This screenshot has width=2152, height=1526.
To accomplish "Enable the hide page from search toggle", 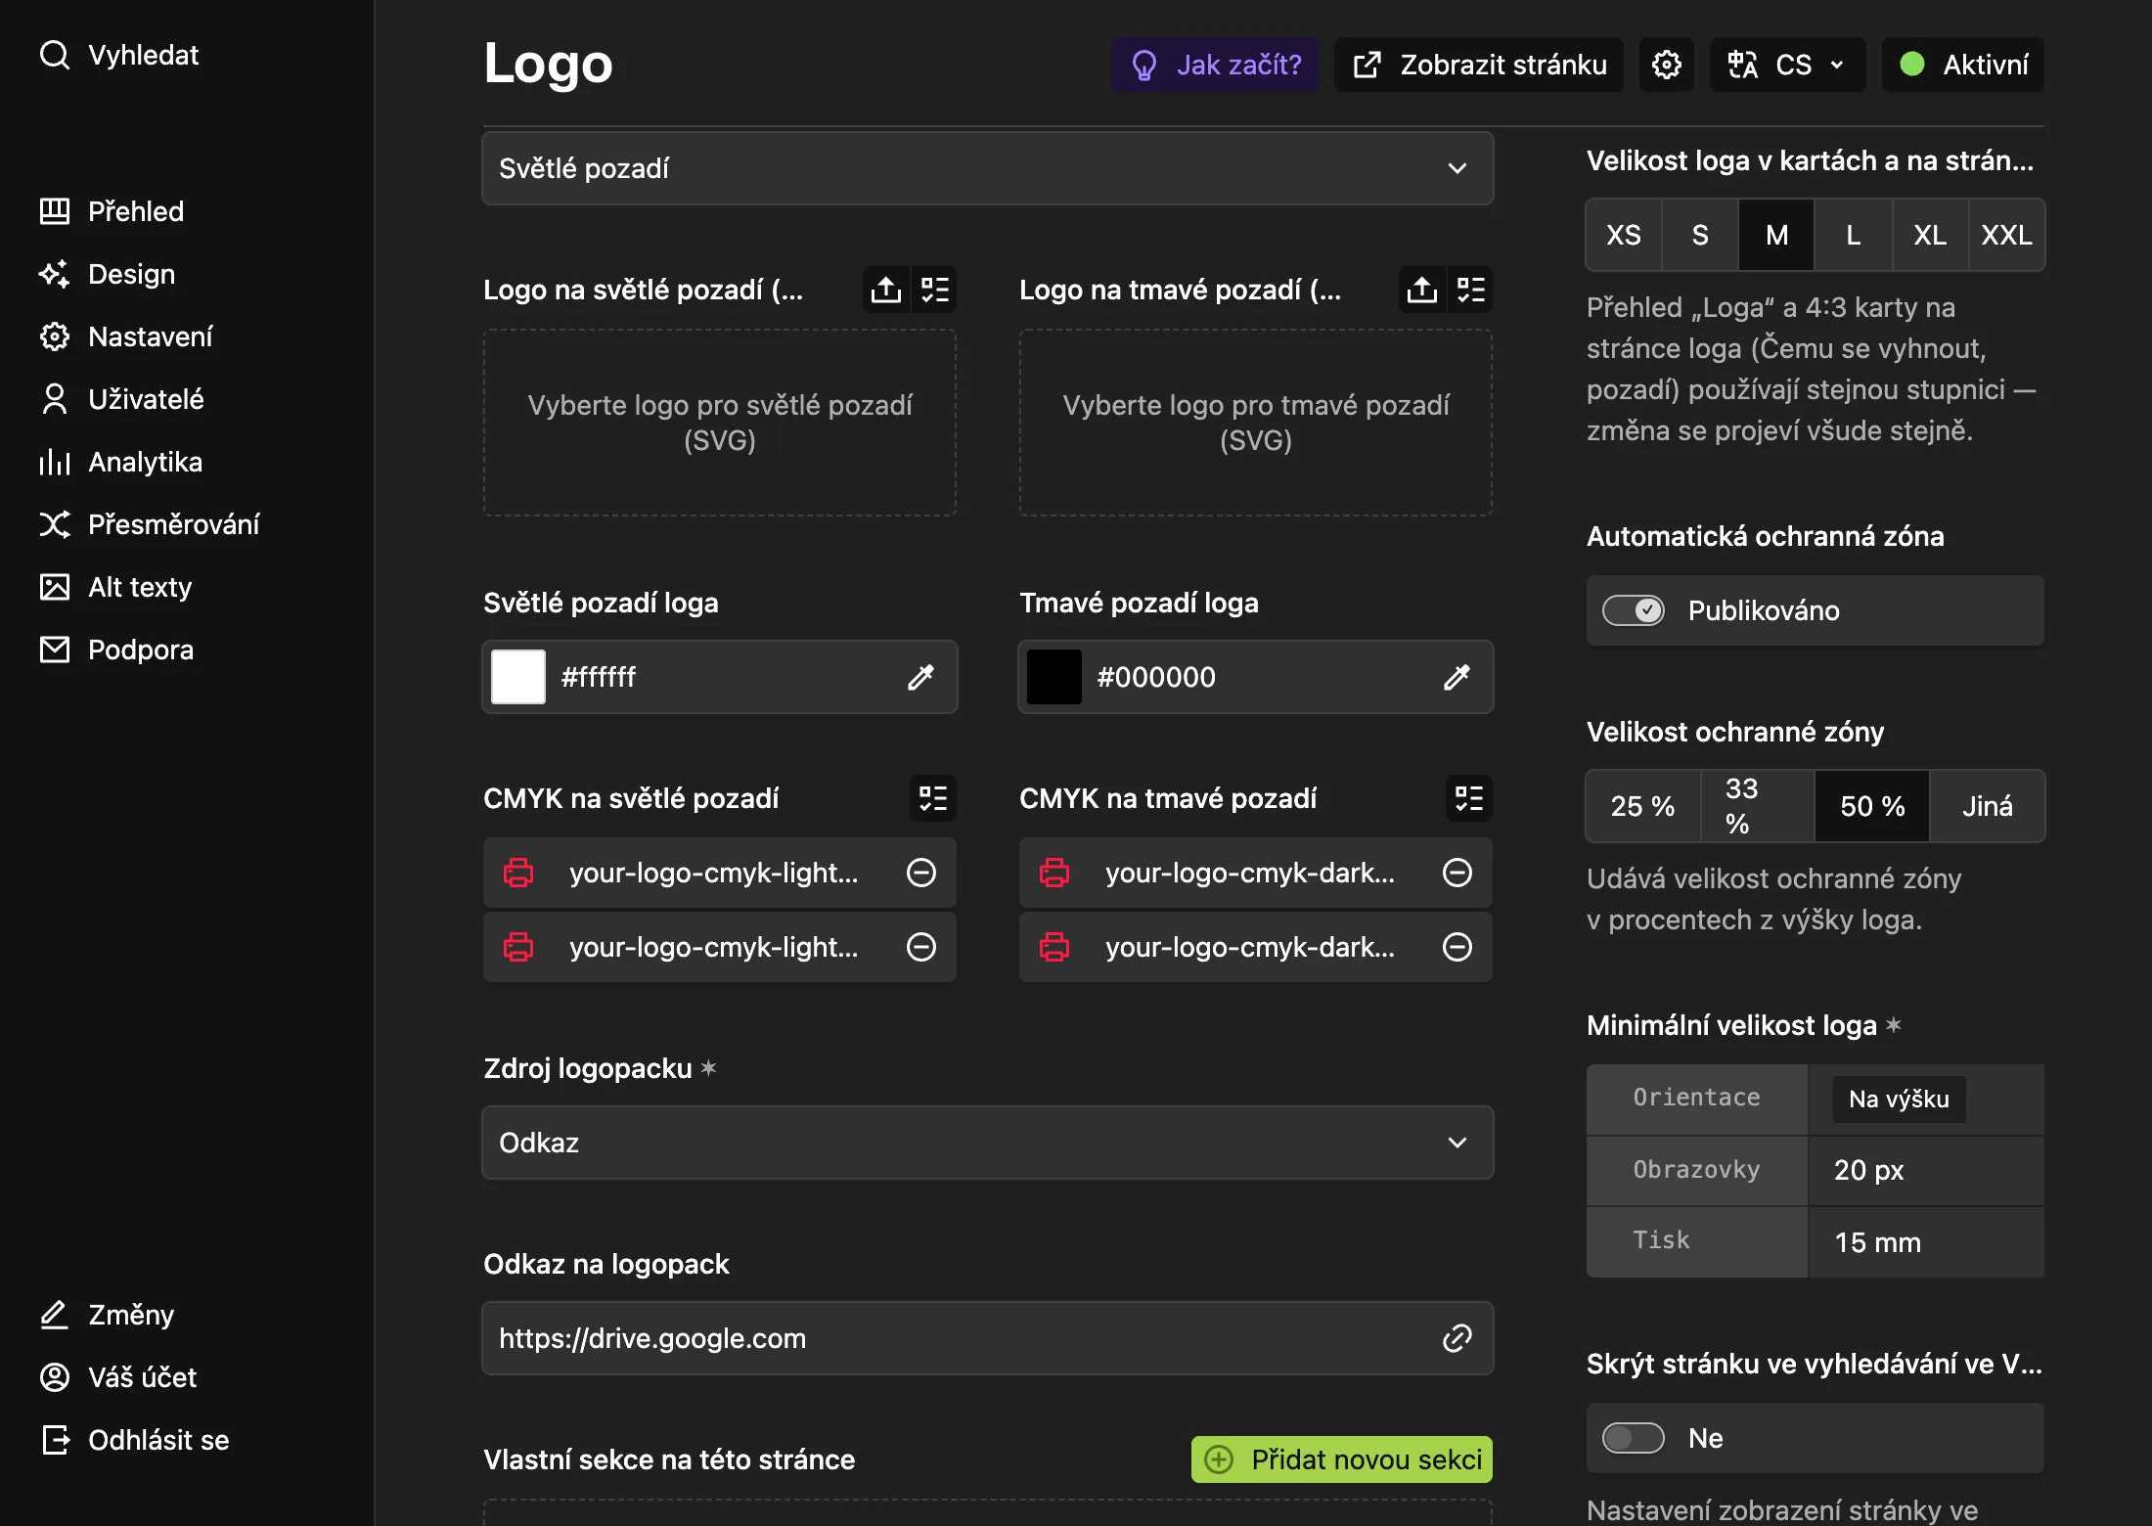I will click(1633, 1438).
